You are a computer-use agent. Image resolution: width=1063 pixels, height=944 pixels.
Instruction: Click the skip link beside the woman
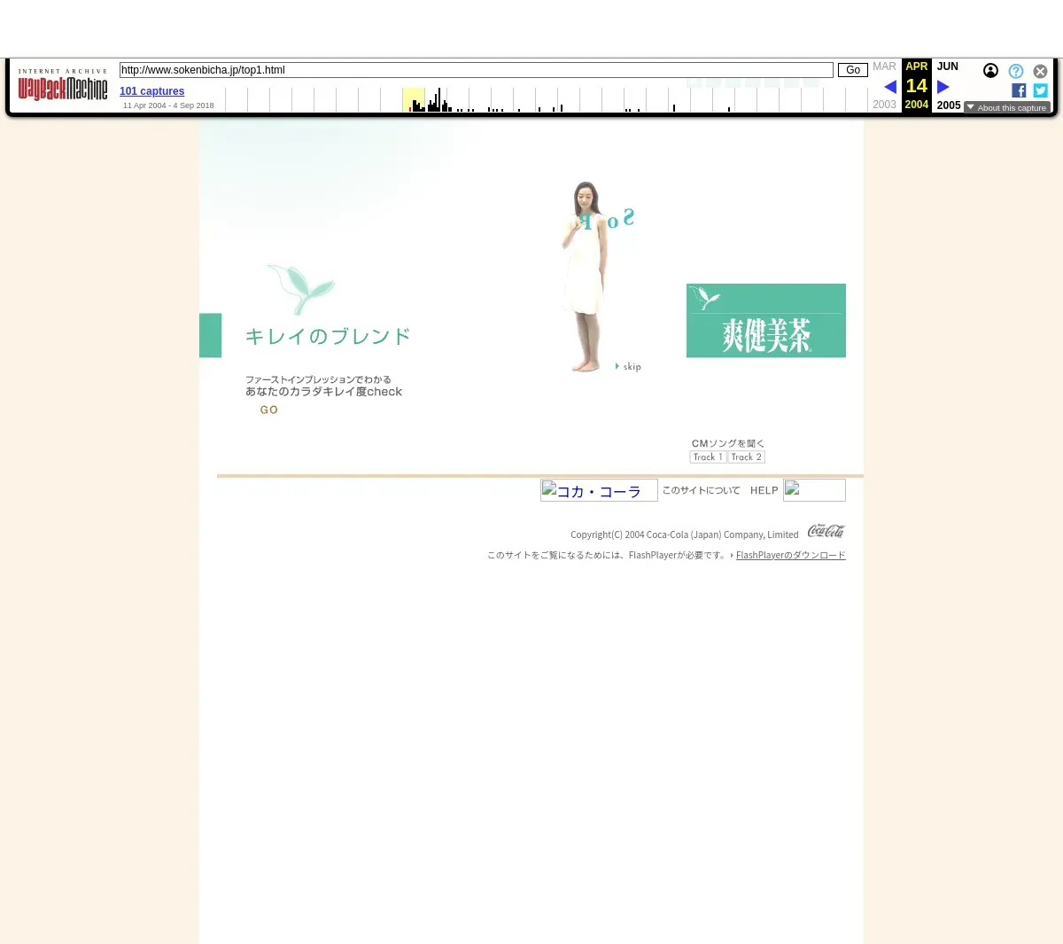coord(629,366)
